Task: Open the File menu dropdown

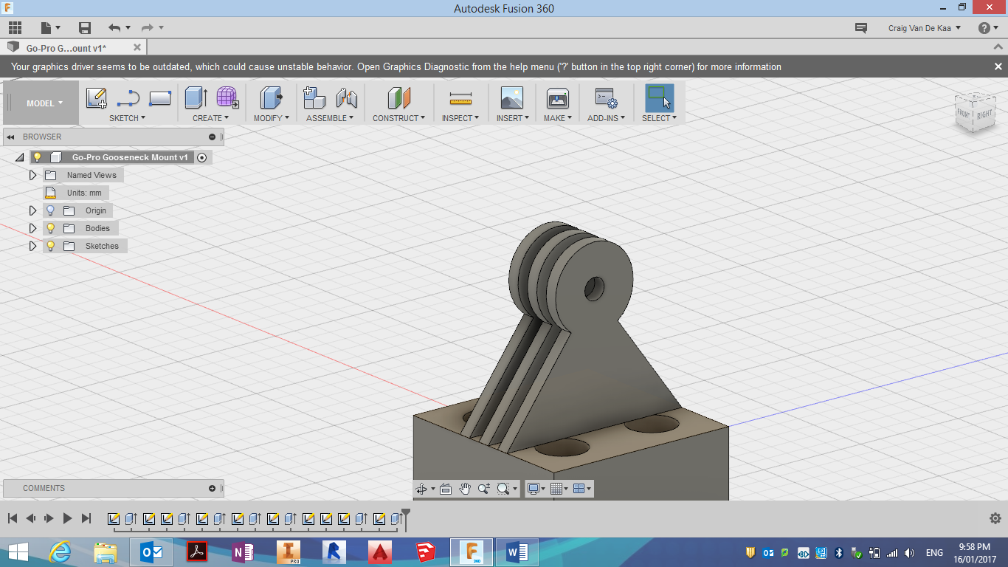Action: coord(49,28)
